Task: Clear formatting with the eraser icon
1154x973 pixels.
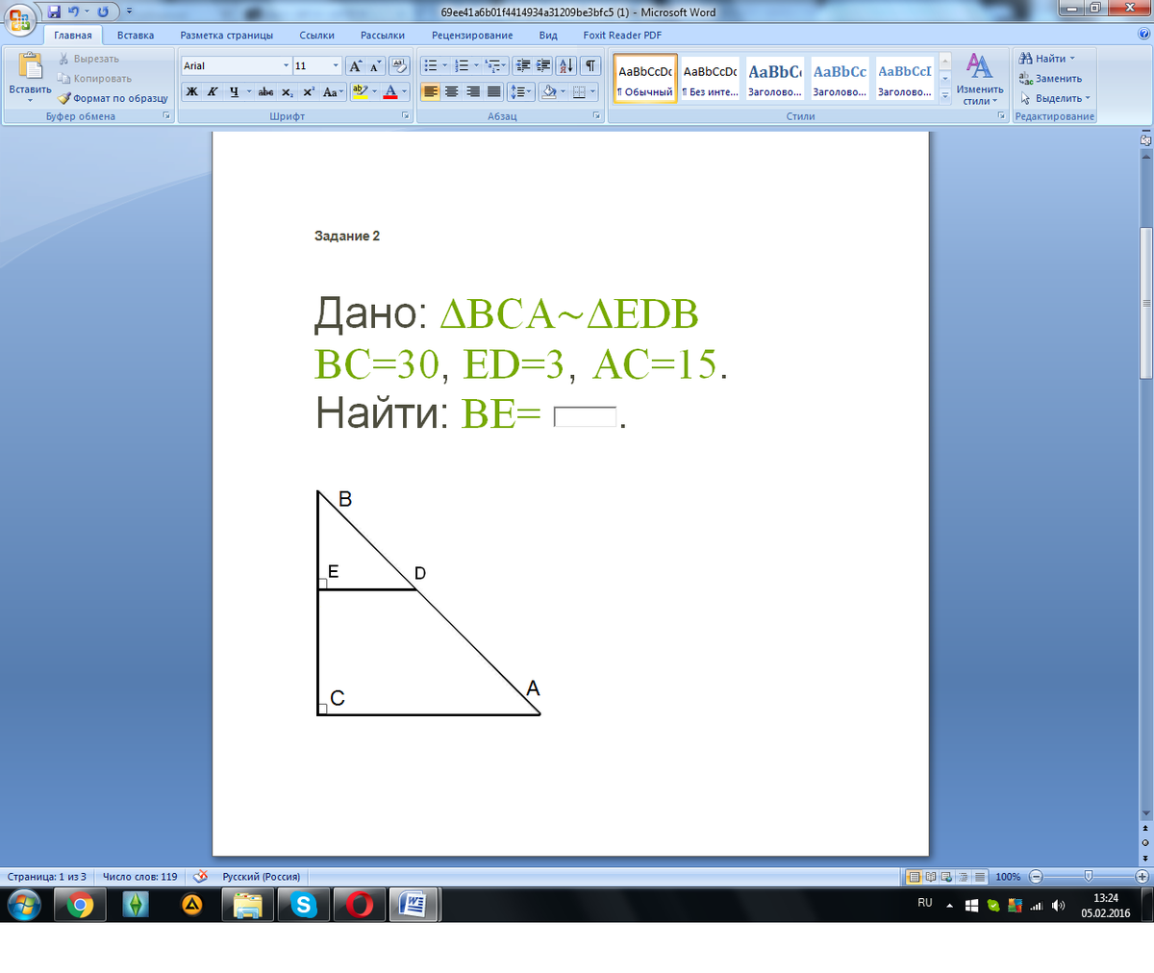Action: 400,65
